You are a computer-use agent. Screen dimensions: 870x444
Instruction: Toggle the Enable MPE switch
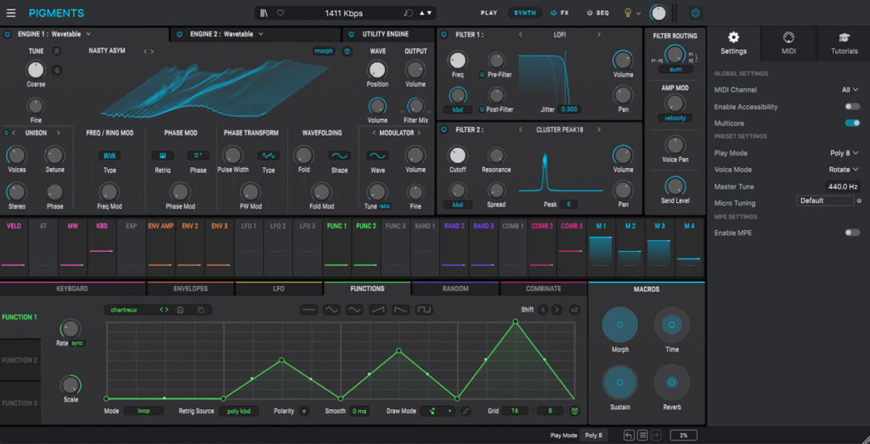pos(852,233)
